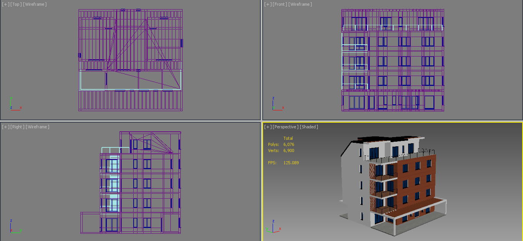The height and width of the screenshot is (241, 523).
Task: Open the [Shaded] shading mode menu
Action: (x=309, y=127)
